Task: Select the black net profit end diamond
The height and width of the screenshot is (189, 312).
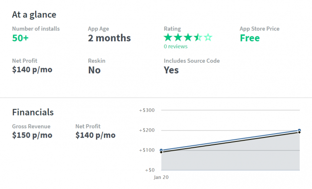Action: click(299, 132)
